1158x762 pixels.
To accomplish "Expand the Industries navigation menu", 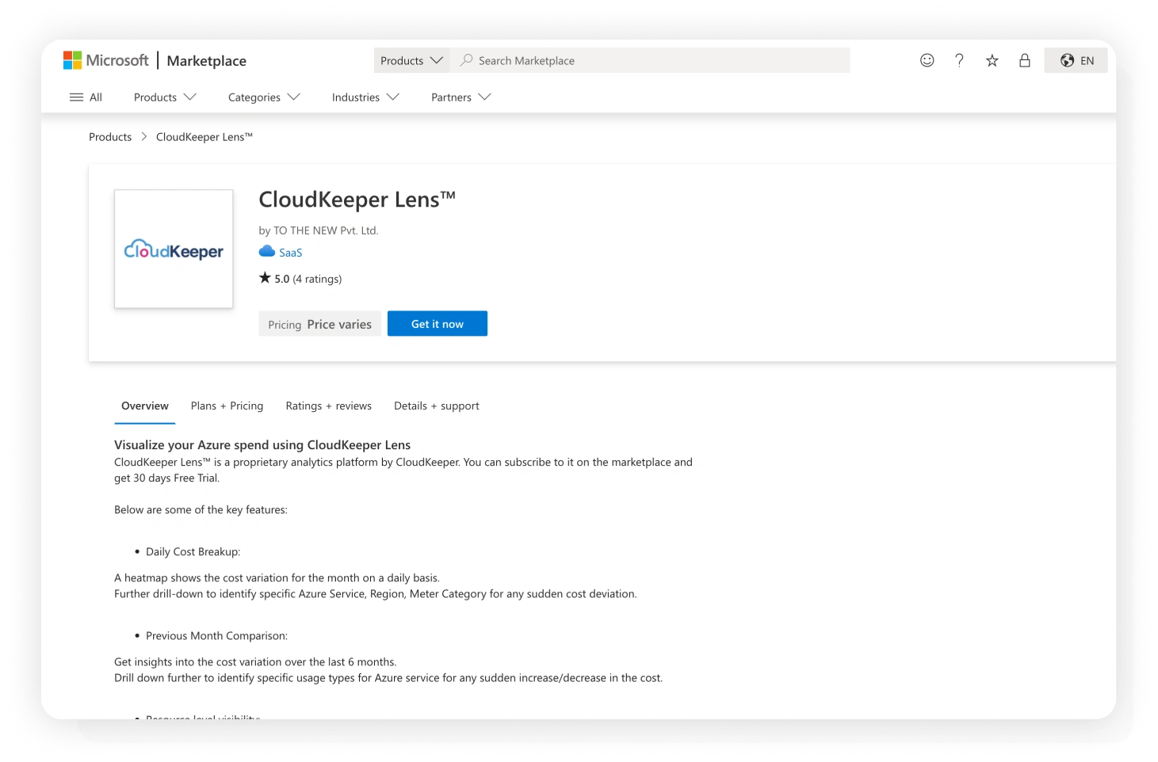I will (365, 97).
